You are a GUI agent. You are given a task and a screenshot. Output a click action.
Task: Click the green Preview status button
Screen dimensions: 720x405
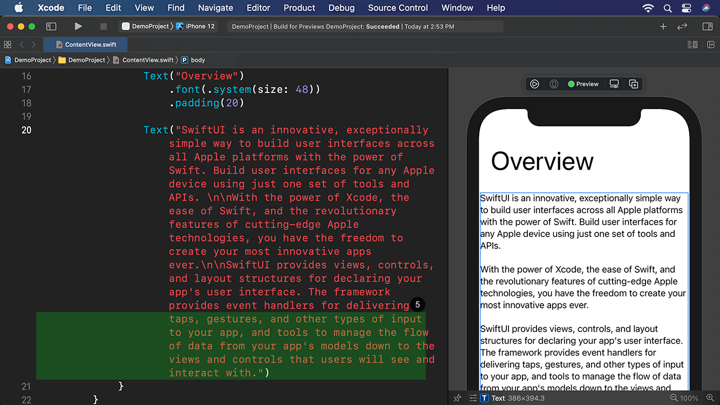583,84
